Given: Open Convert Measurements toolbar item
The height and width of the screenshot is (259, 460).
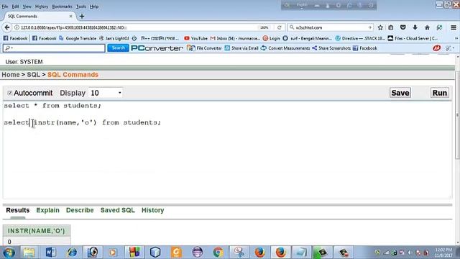Looking at the screenshot, I should 285,48.
